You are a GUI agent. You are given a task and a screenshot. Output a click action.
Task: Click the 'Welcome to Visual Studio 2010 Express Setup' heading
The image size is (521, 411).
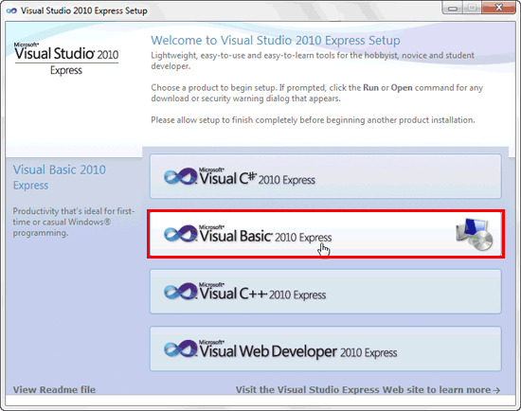coord(276,40)
